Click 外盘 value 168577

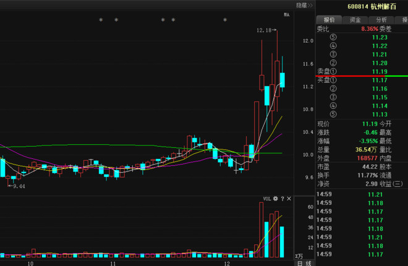pyautogui.click(x=367, y=158)
